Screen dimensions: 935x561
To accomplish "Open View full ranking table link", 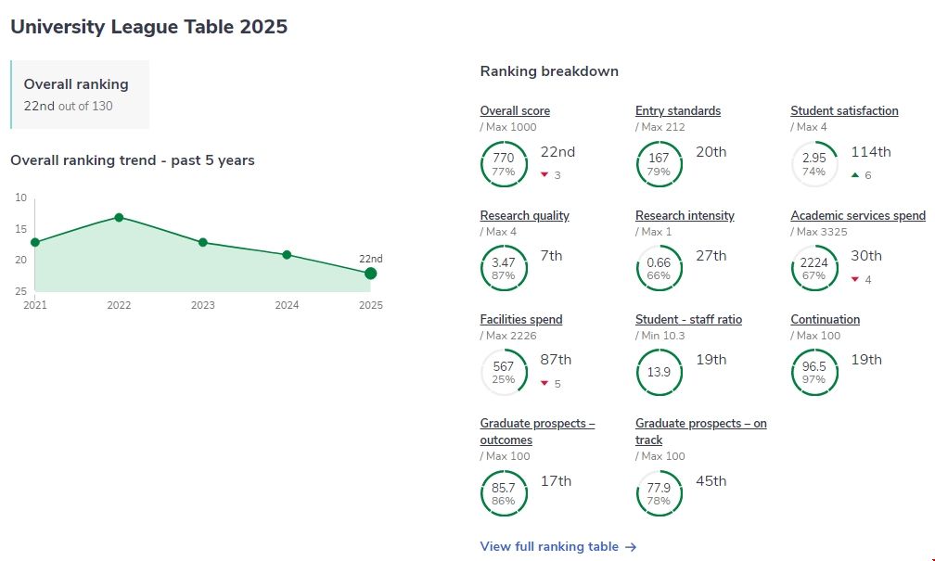I will click(x=557, y=546).
